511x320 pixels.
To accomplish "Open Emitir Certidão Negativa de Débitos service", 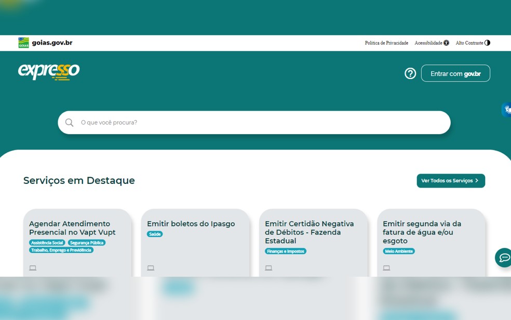I will 310,232.
